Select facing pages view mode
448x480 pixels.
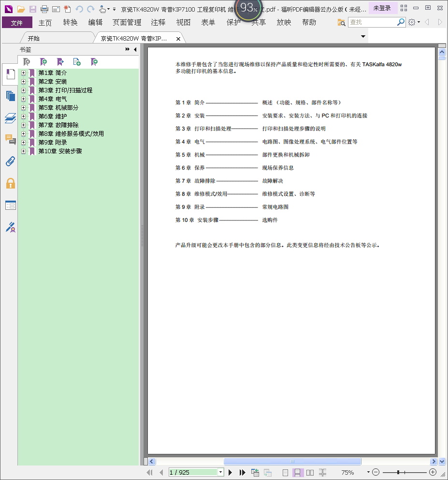310,472
